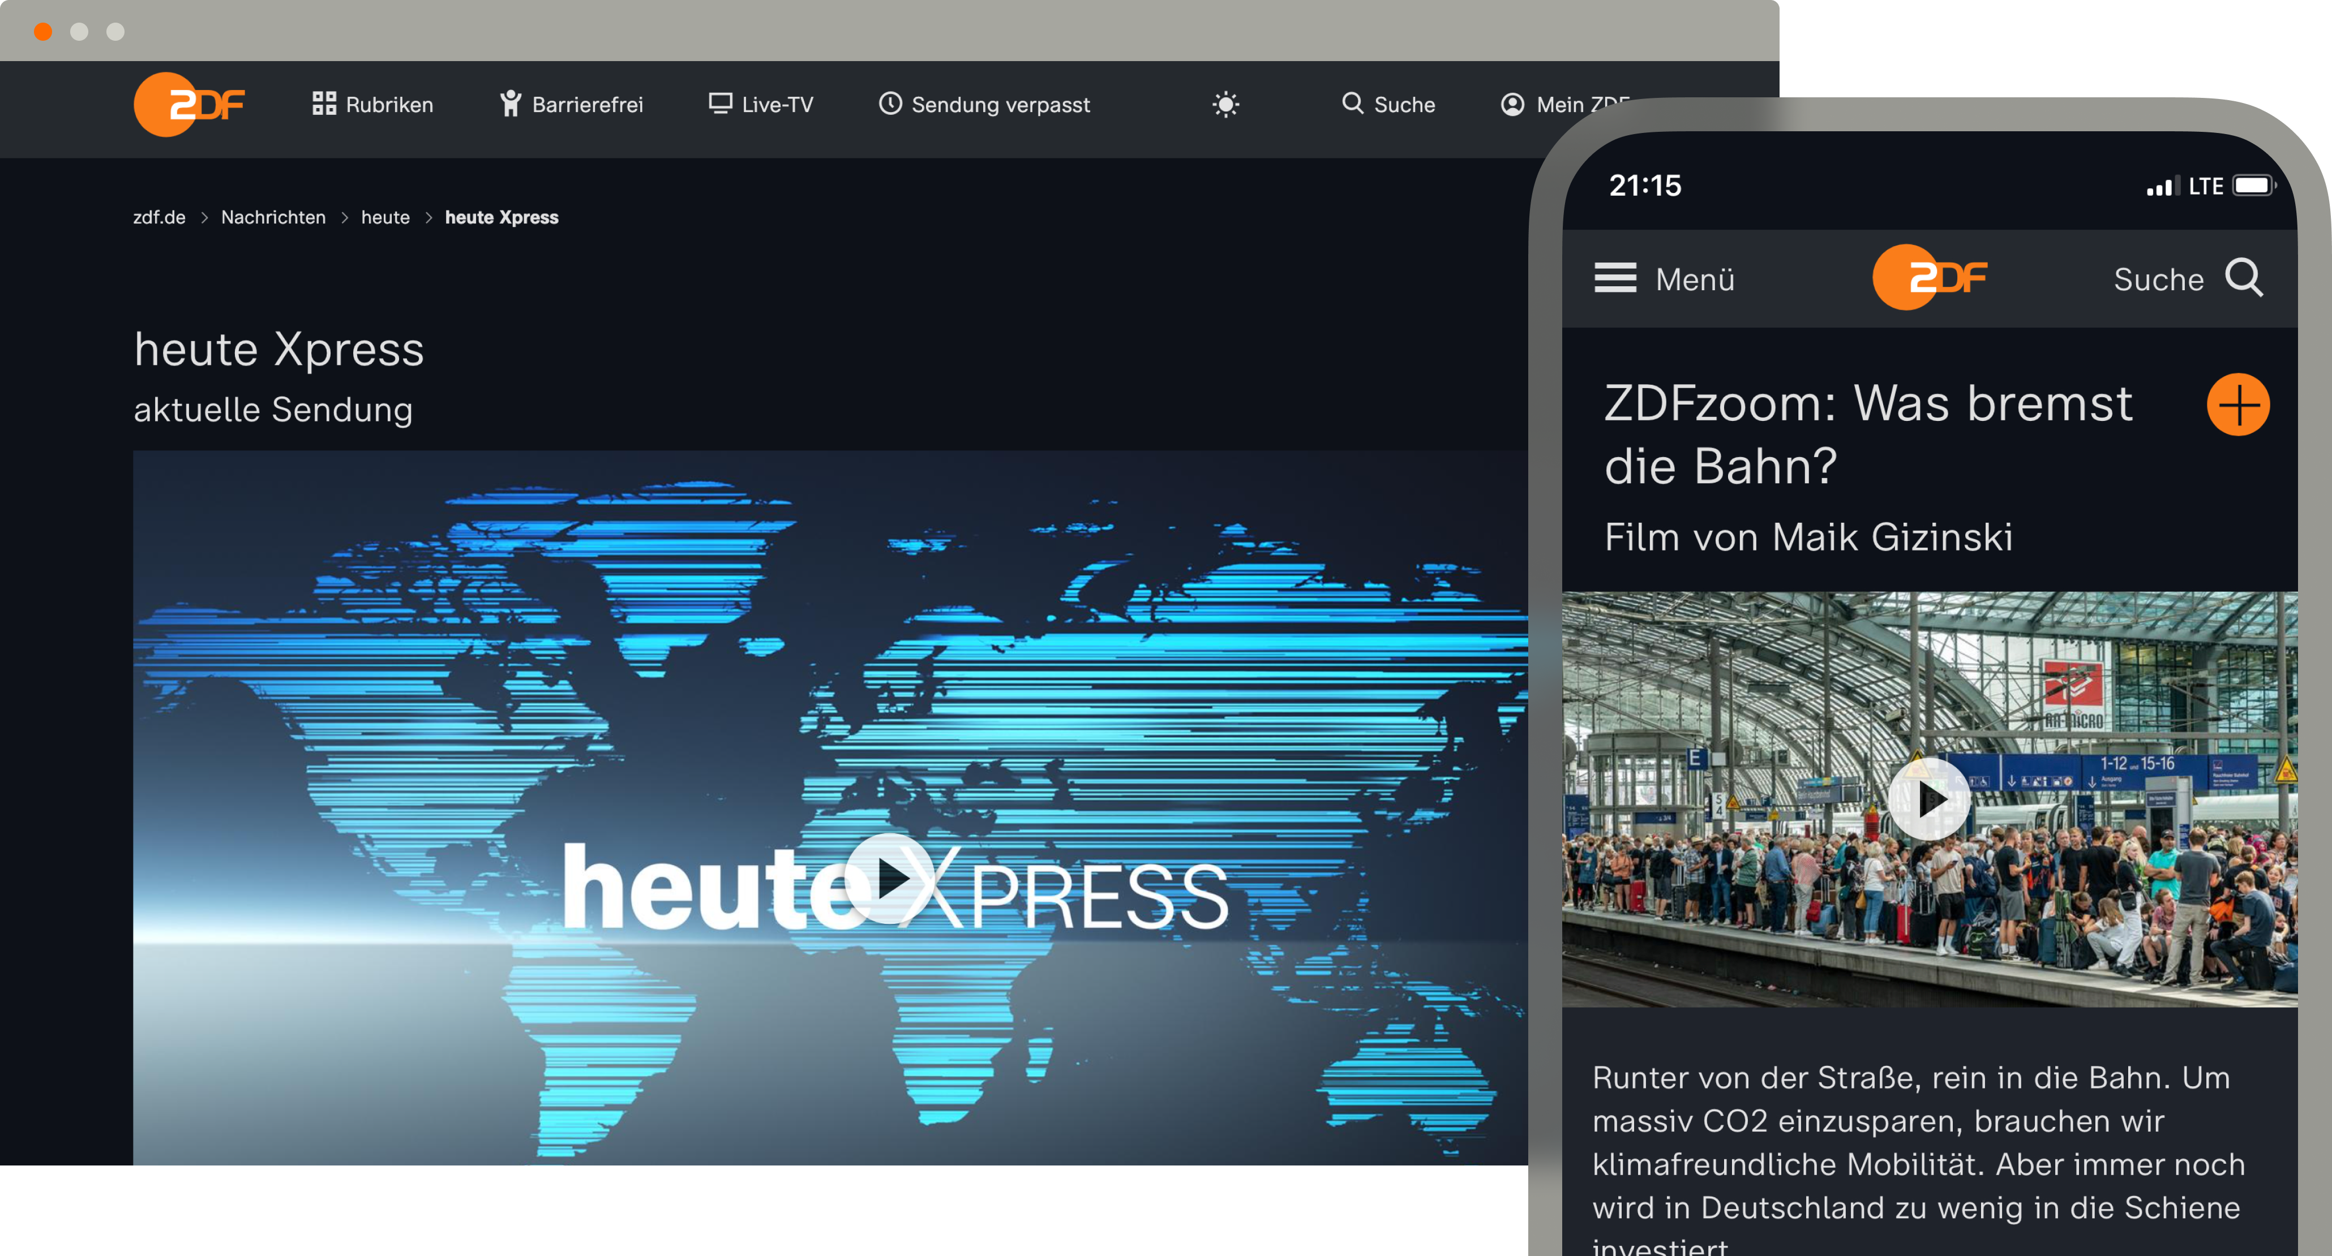Click the ZDF logo in desktop header
Viewport: 2332px width, 1256px height.
point(189,104)
